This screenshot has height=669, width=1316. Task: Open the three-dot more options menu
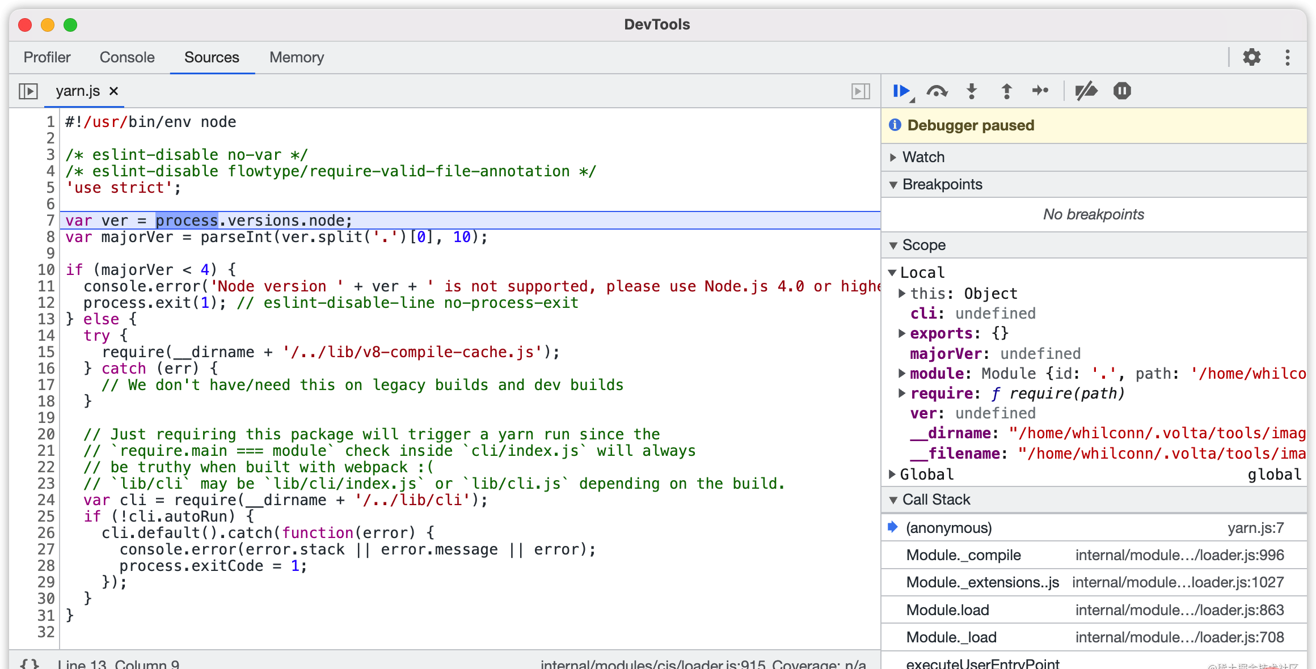1288,57
